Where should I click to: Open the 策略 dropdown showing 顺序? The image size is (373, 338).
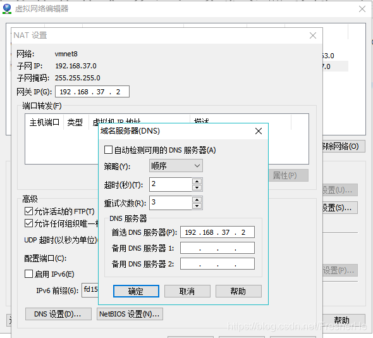[176, 166]
